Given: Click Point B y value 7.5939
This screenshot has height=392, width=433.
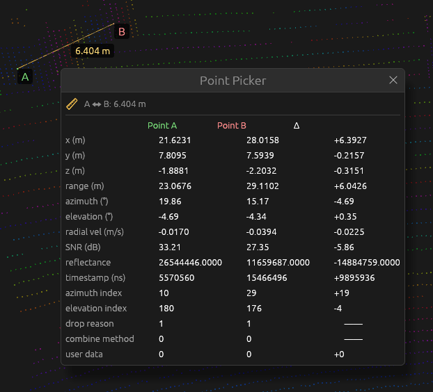Looking at the screenshot, I should (260, 156).
